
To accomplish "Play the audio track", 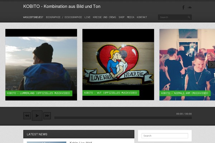I will [x=37, y=116].
